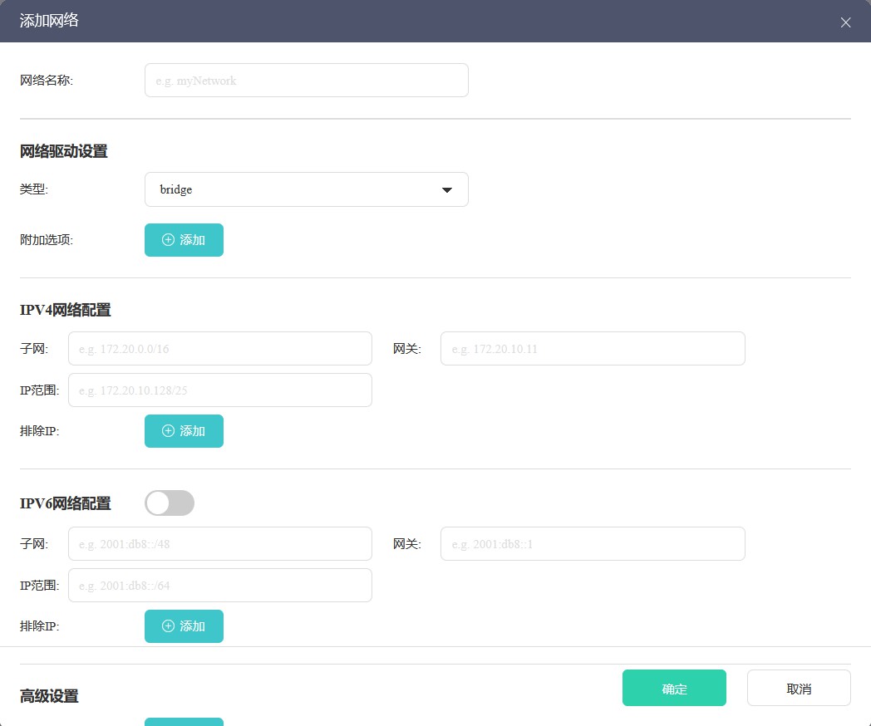Click the 确定 button
Image resolution: width=871 pixels, height=726 pixels.
pyautogui.click(x=674, y=688)
